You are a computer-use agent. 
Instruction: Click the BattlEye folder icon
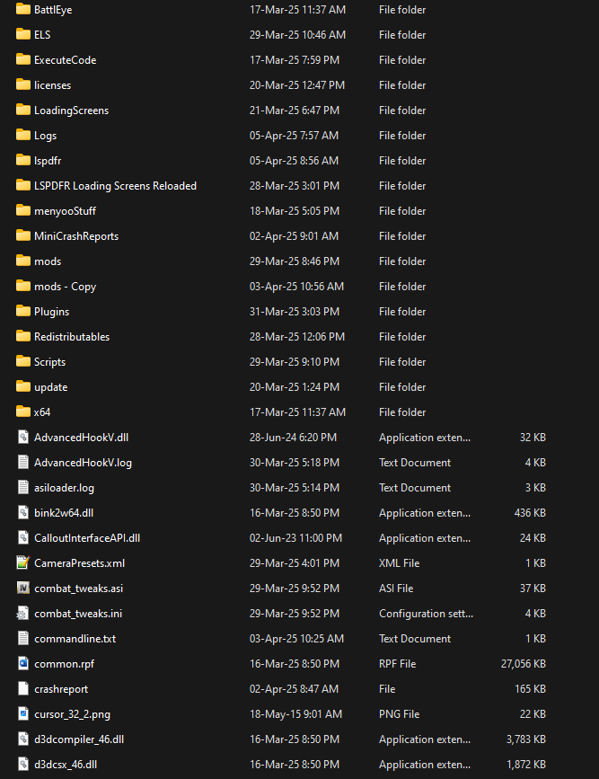[22, 9]
